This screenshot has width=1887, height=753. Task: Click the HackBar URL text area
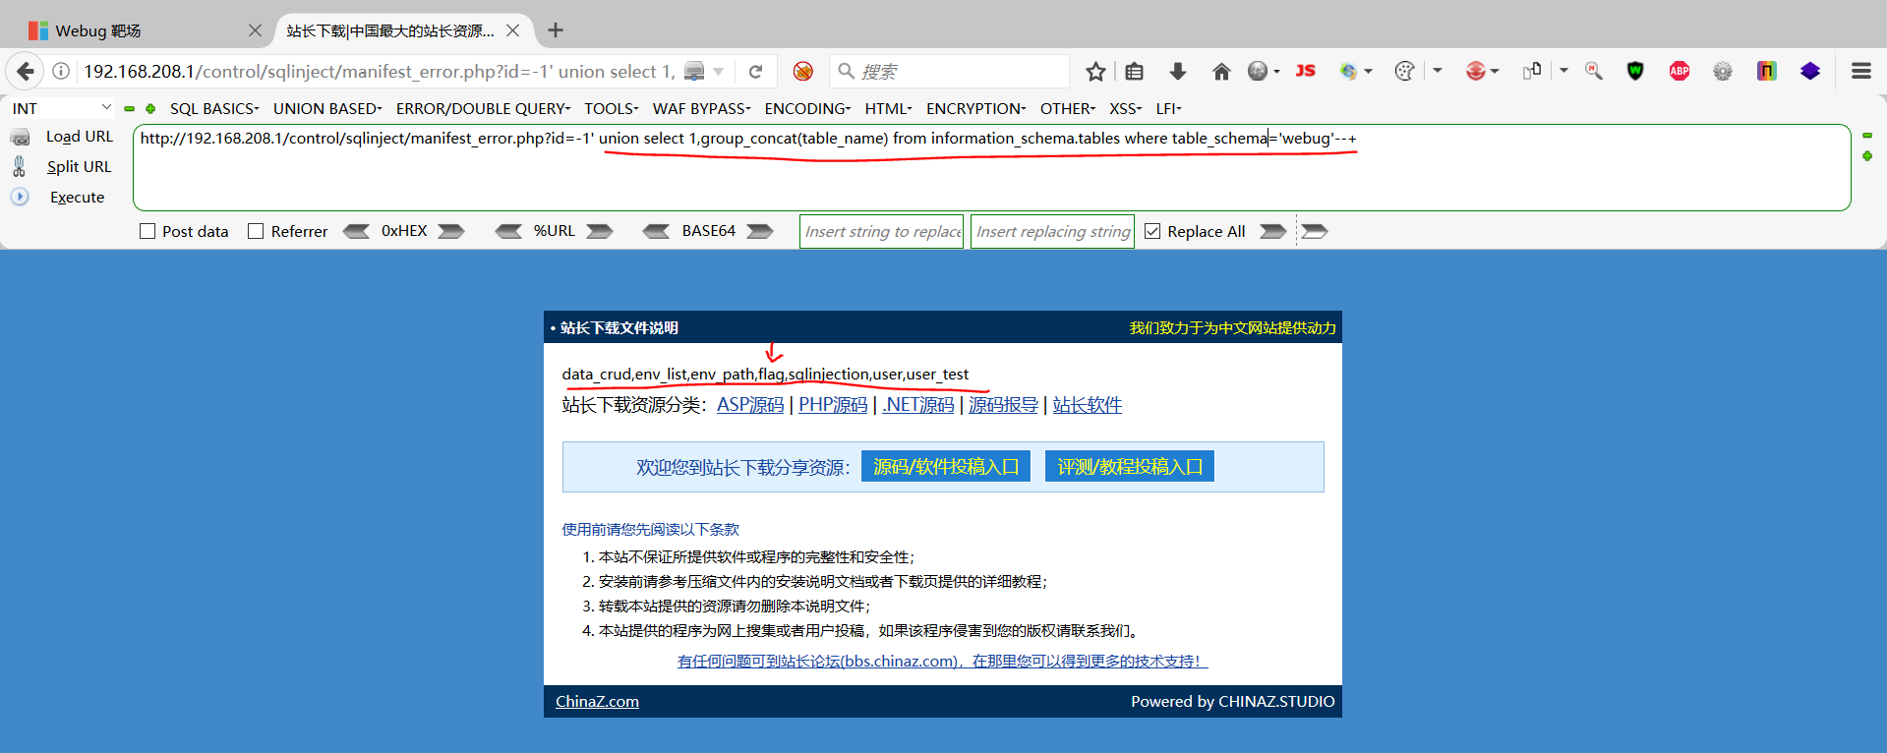coord(991,167)
